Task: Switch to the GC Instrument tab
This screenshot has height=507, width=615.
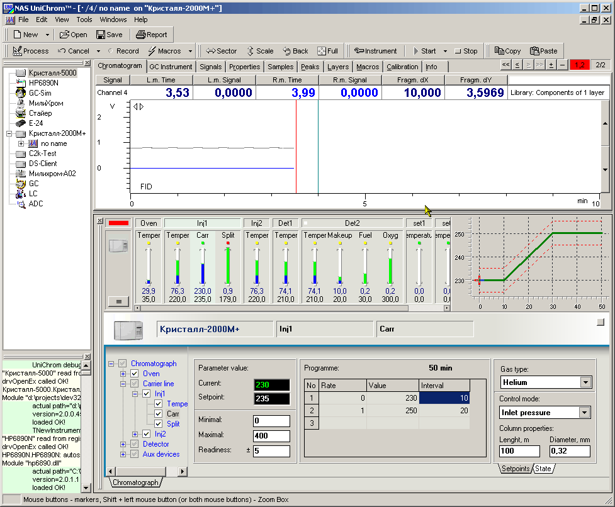Action: tap(171, 67)
